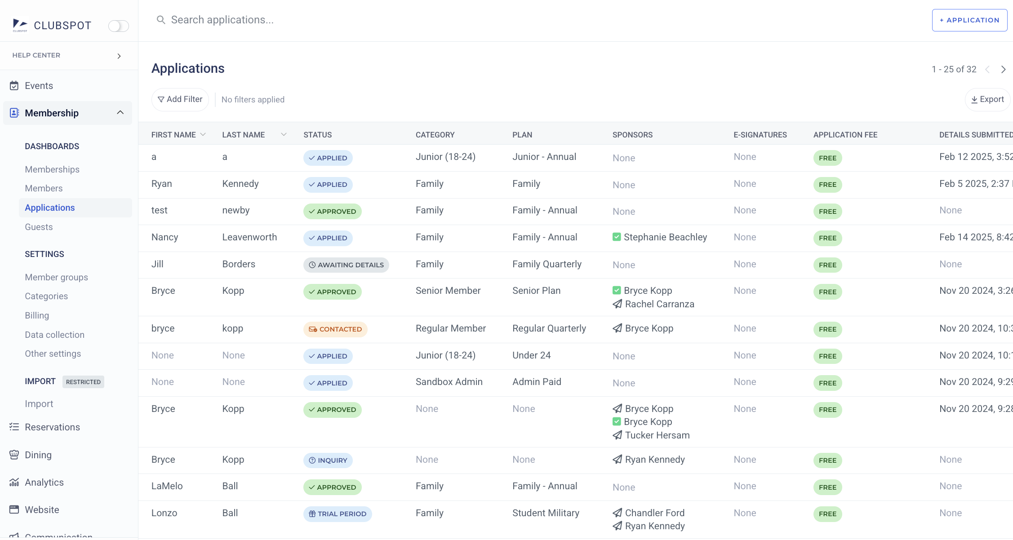Click the Analytics chart icon

(x=14, y=482)
